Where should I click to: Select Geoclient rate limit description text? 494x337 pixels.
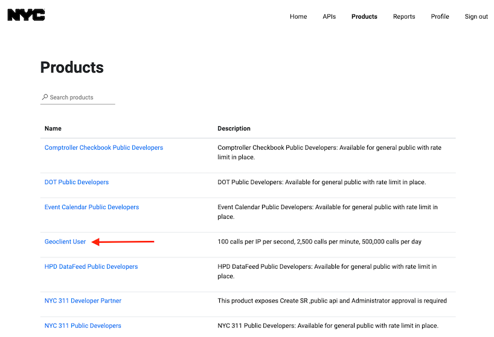319,242
